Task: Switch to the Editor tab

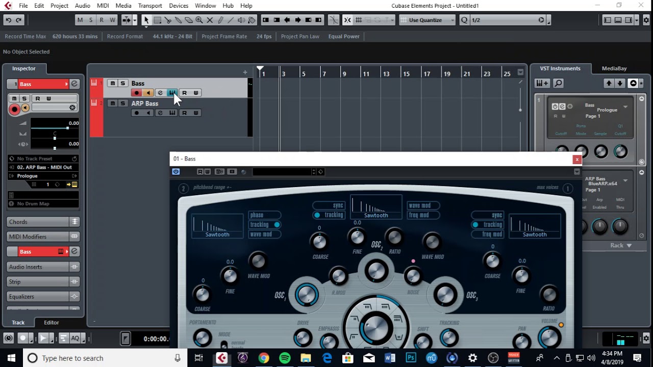Action: pyautogui.click(x=52, y=322)
